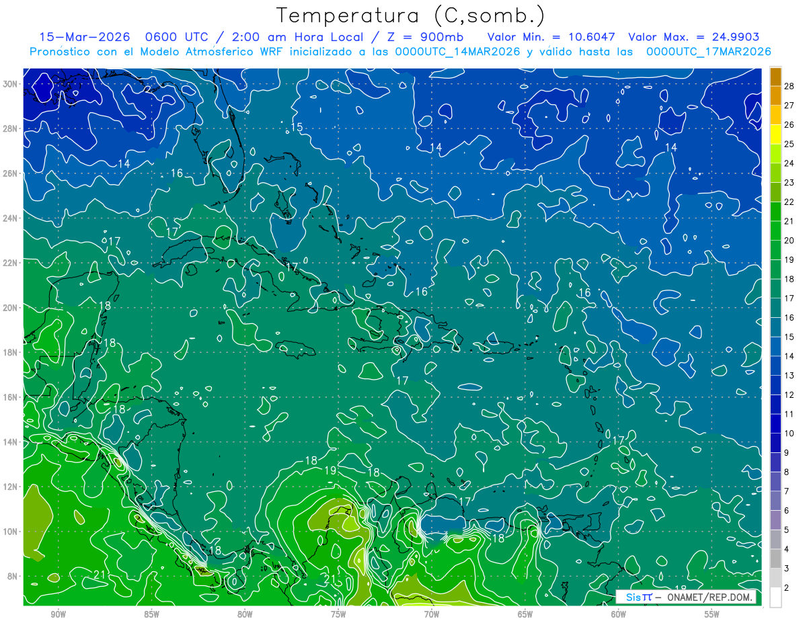This screenshot has height=623, width=807.
Task: Click the "70W" longitude axis label
Action: tap(432, 614)
